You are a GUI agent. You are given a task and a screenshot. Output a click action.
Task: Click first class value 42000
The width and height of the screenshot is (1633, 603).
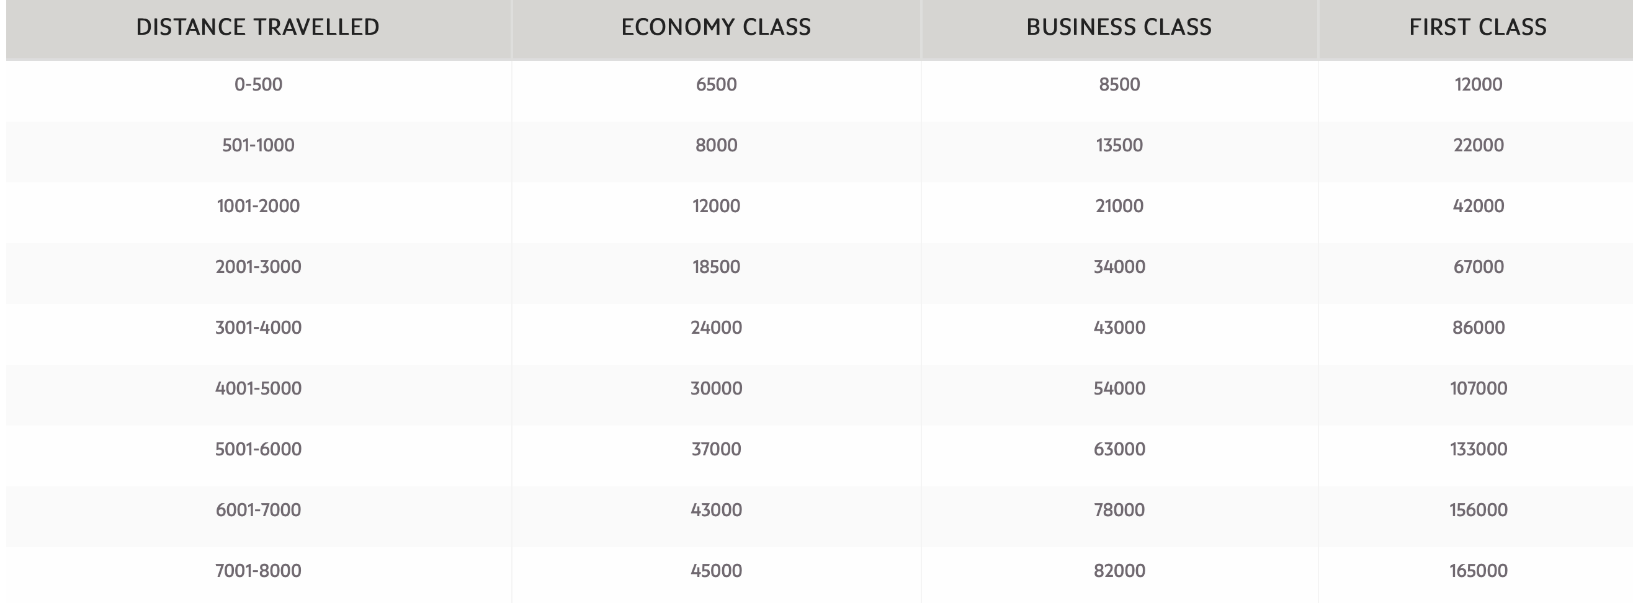(x=1479, y=206)
